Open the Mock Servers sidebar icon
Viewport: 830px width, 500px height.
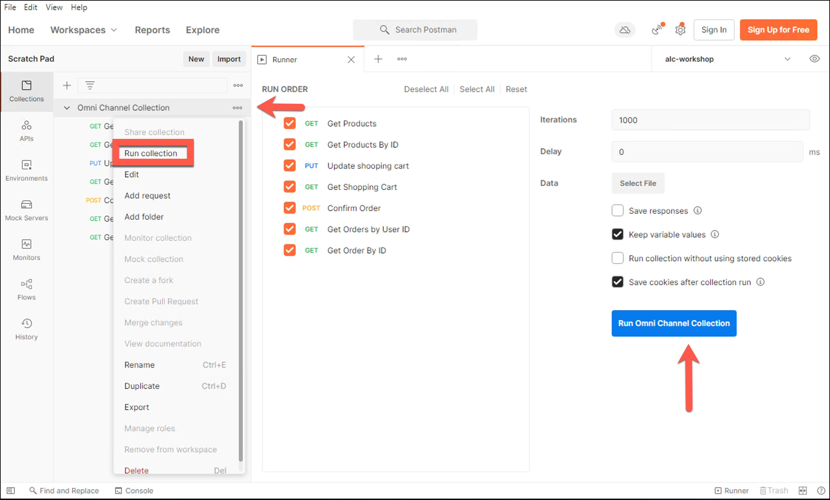point(26,210)
